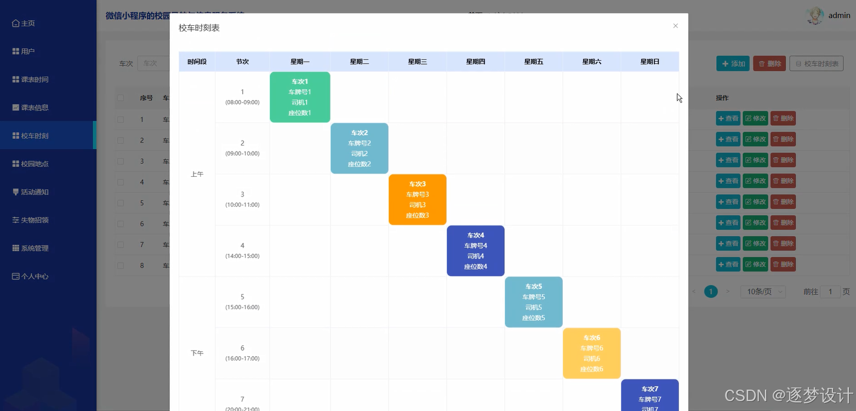Viewport: 856px width, 411px height.
Task: Click the (08:00-09:00) time slot text
Action: pyautogui.click(x=242, y=102)
